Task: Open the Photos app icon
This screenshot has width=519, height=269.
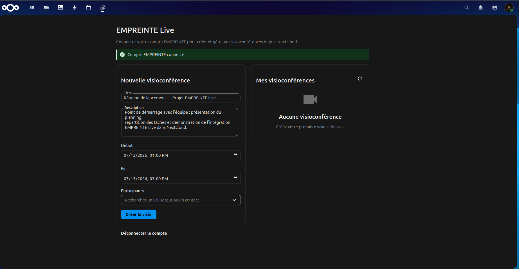Action: coord(60,8)
